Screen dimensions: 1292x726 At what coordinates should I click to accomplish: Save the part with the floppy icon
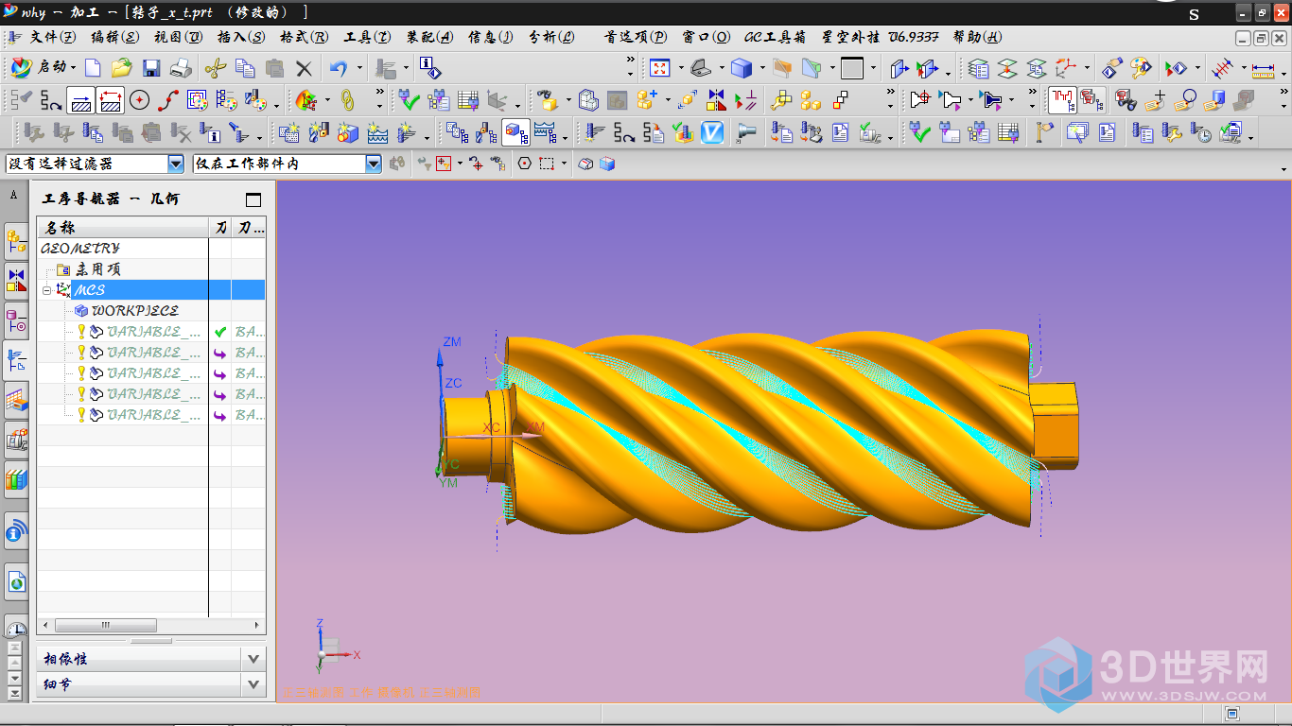point(151,68)
